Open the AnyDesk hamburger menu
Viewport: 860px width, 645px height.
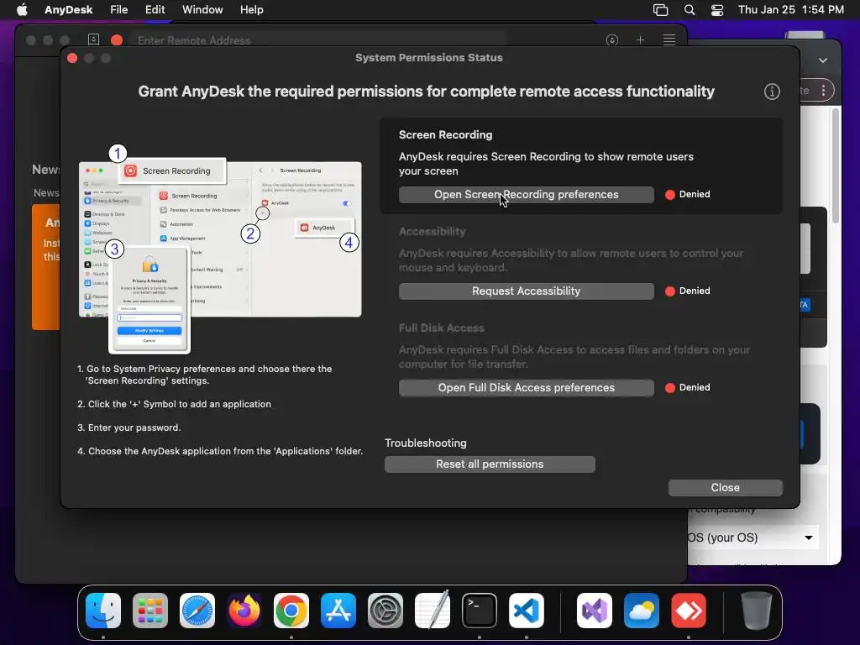(x=669, y=40)
